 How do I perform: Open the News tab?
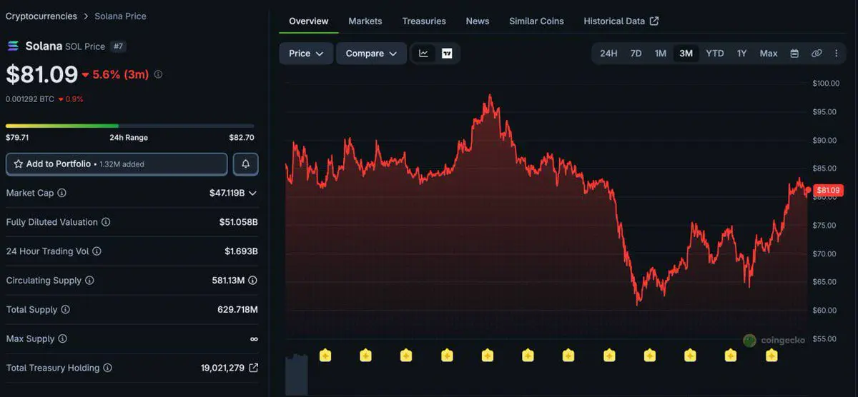(478, 21)
